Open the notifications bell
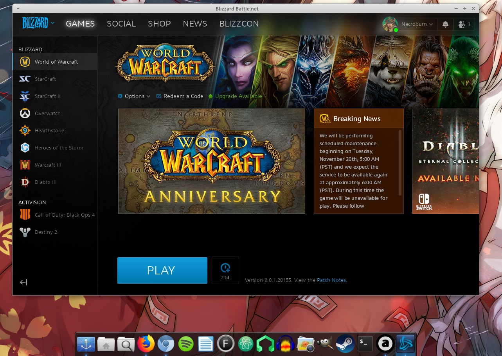 [445, 24]
